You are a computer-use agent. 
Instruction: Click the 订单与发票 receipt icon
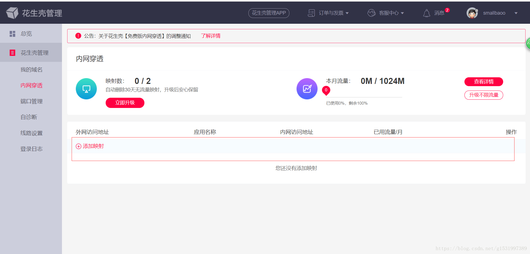click(x=311, y=13)
